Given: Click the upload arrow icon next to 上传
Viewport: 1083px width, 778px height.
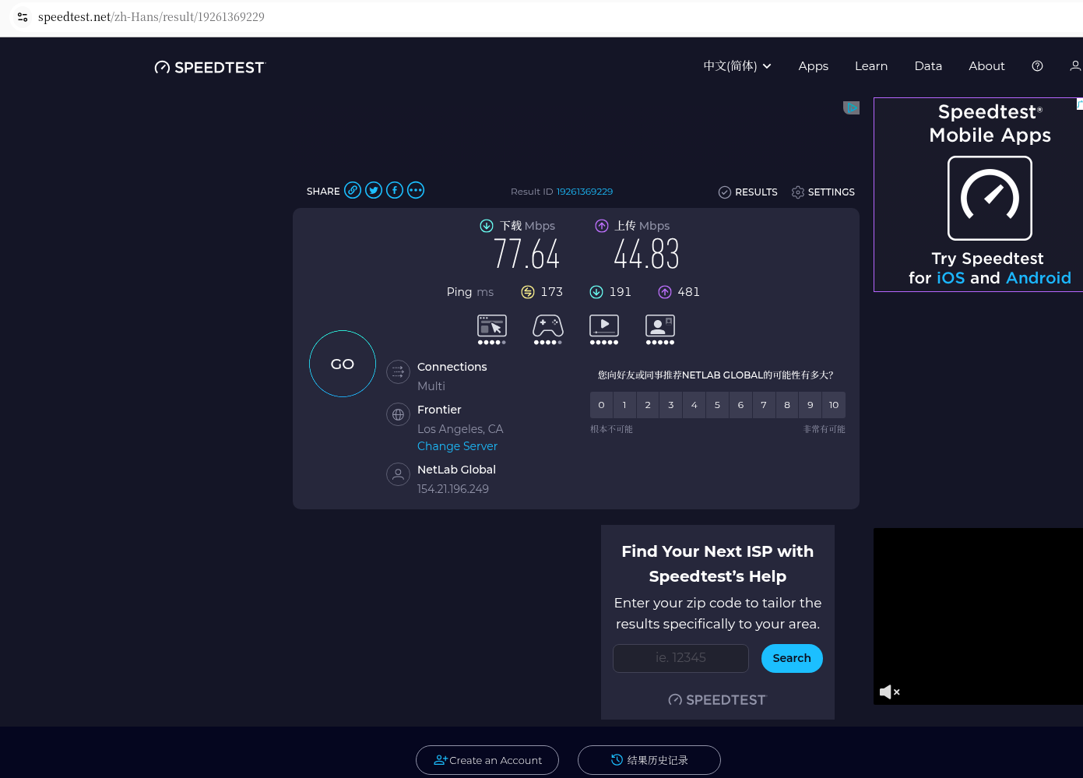Looking at the screenshot, I should point(602,226).
